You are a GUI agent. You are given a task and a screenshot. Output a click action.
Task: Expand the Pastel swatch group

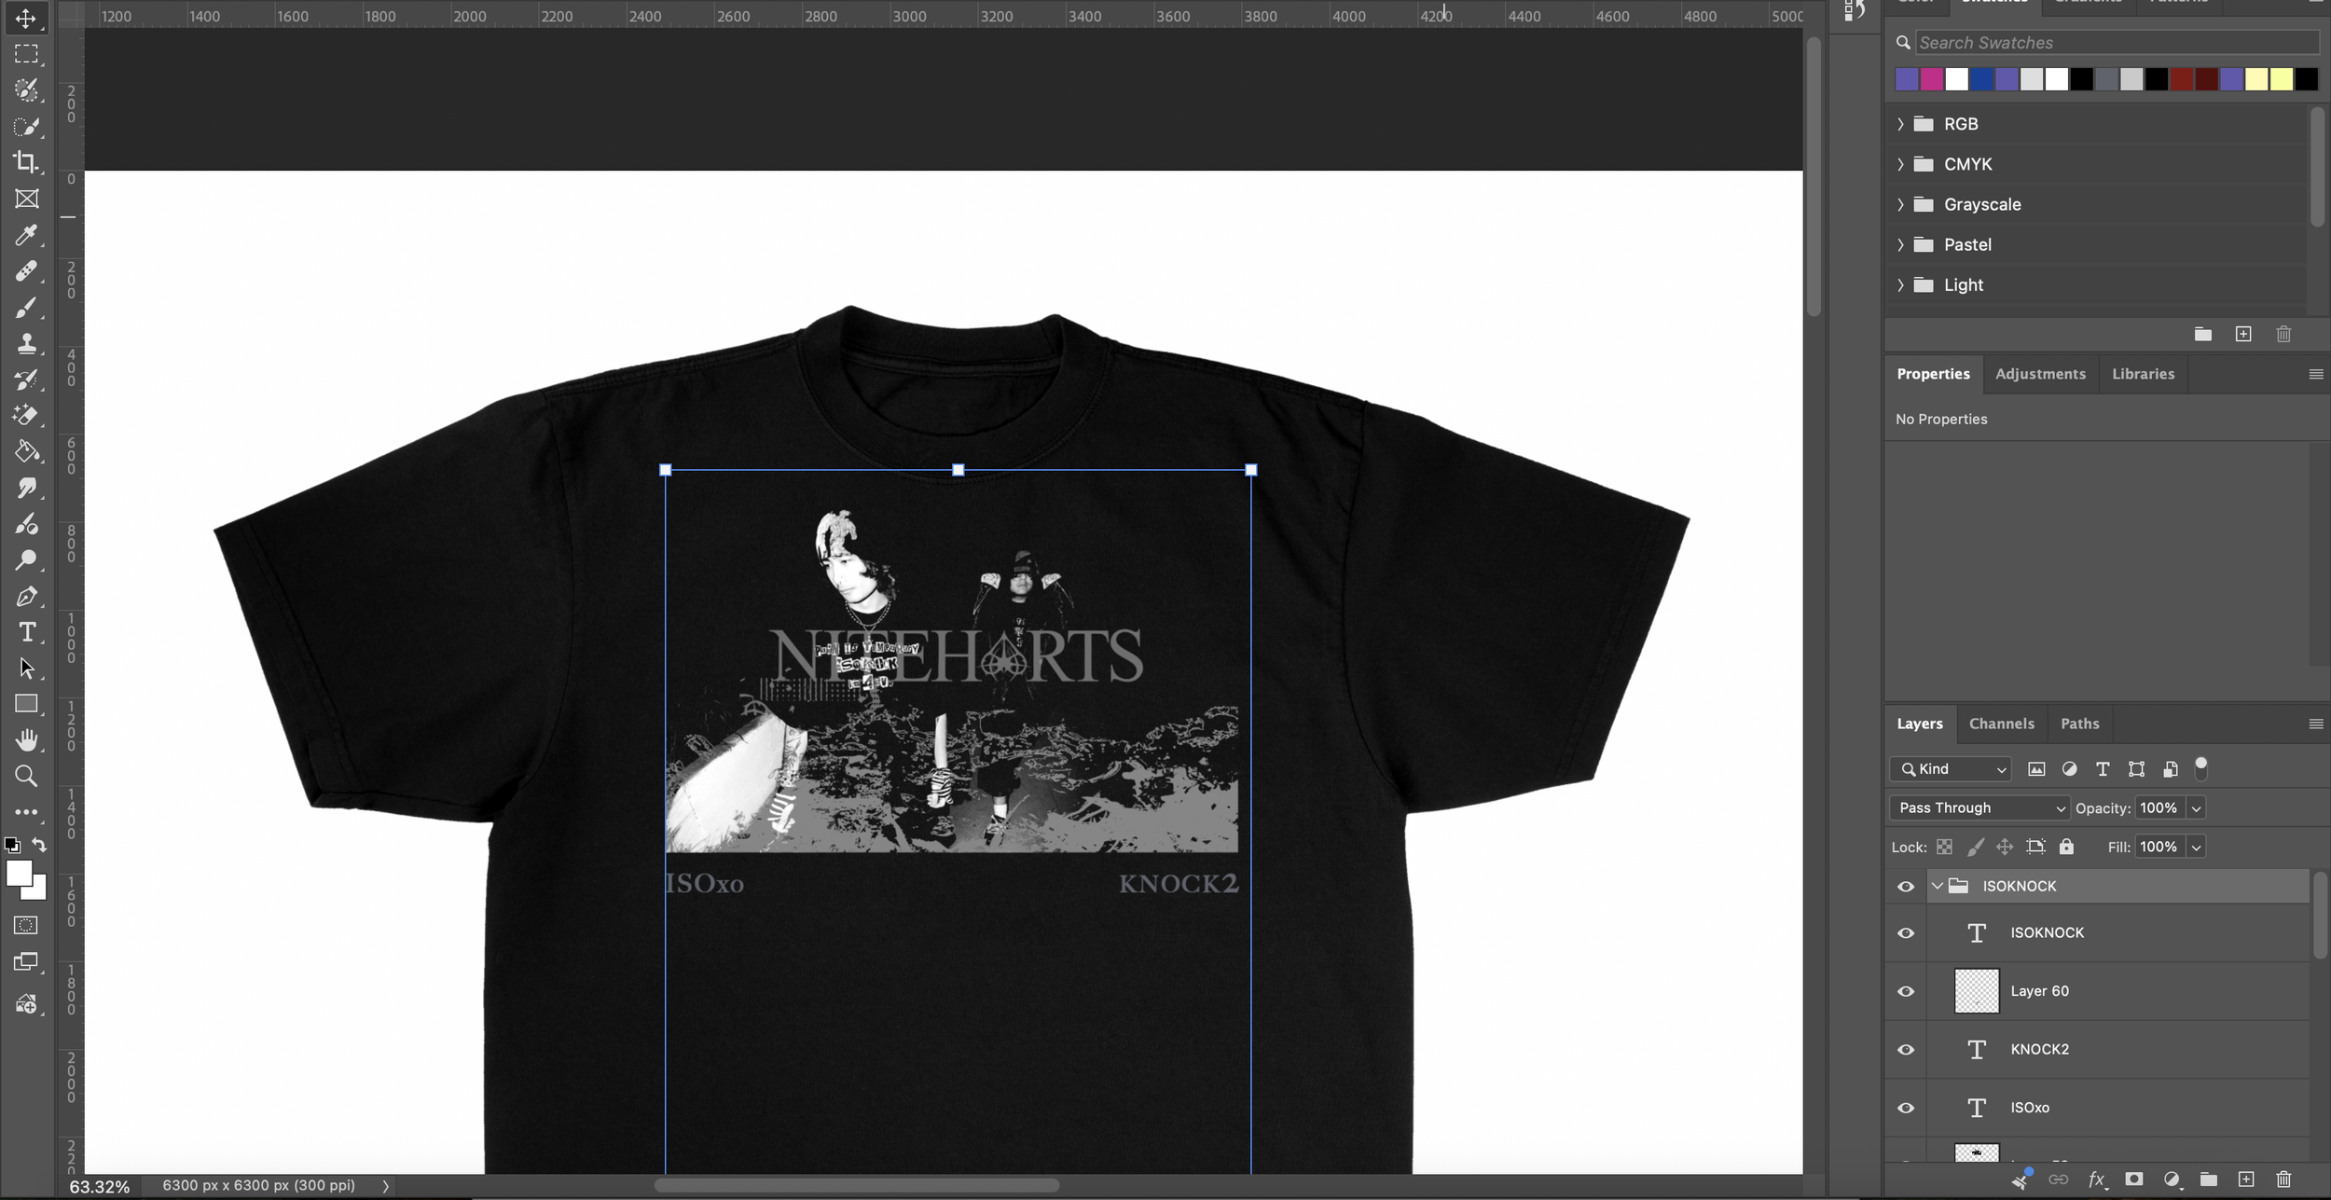pos(1900,244)
